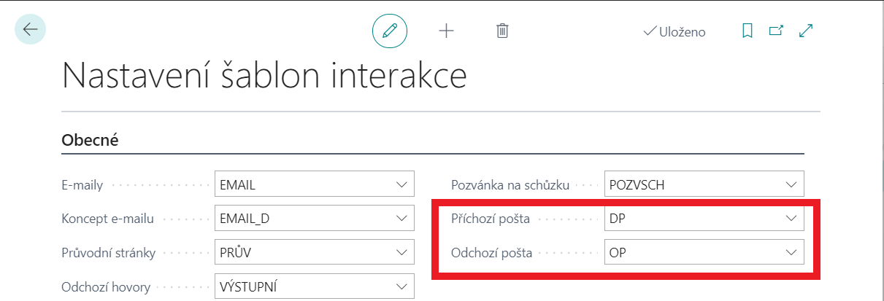Open page in new window icon
The height and width of the screenshot is (301, 884).
pyautogui.click(x=776, y=31)
